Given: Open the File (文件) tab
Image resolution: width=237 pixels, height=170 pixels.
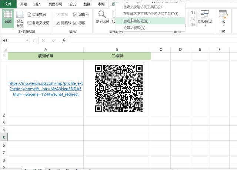Looking at the screenshot, I should click(8, 4).
